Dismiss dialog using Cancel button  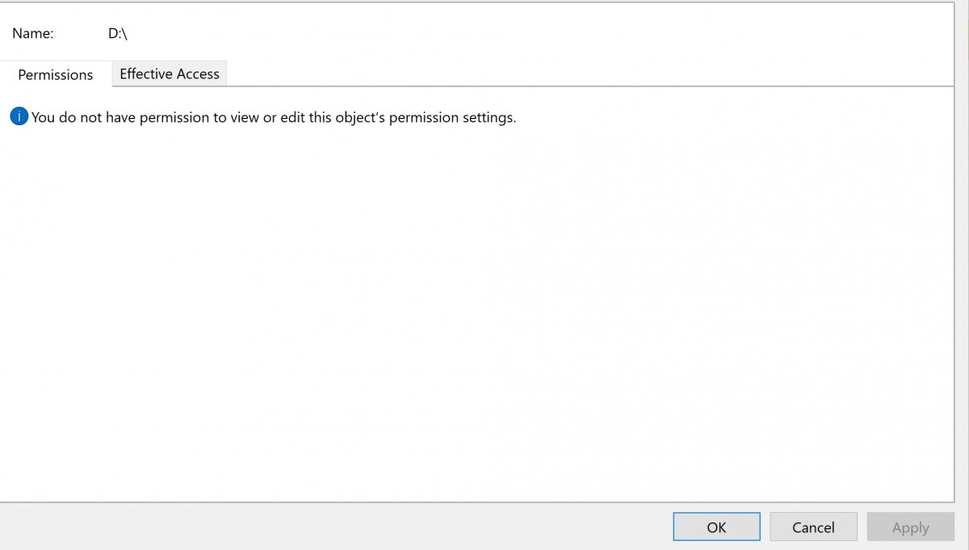[x=813, y=527]
